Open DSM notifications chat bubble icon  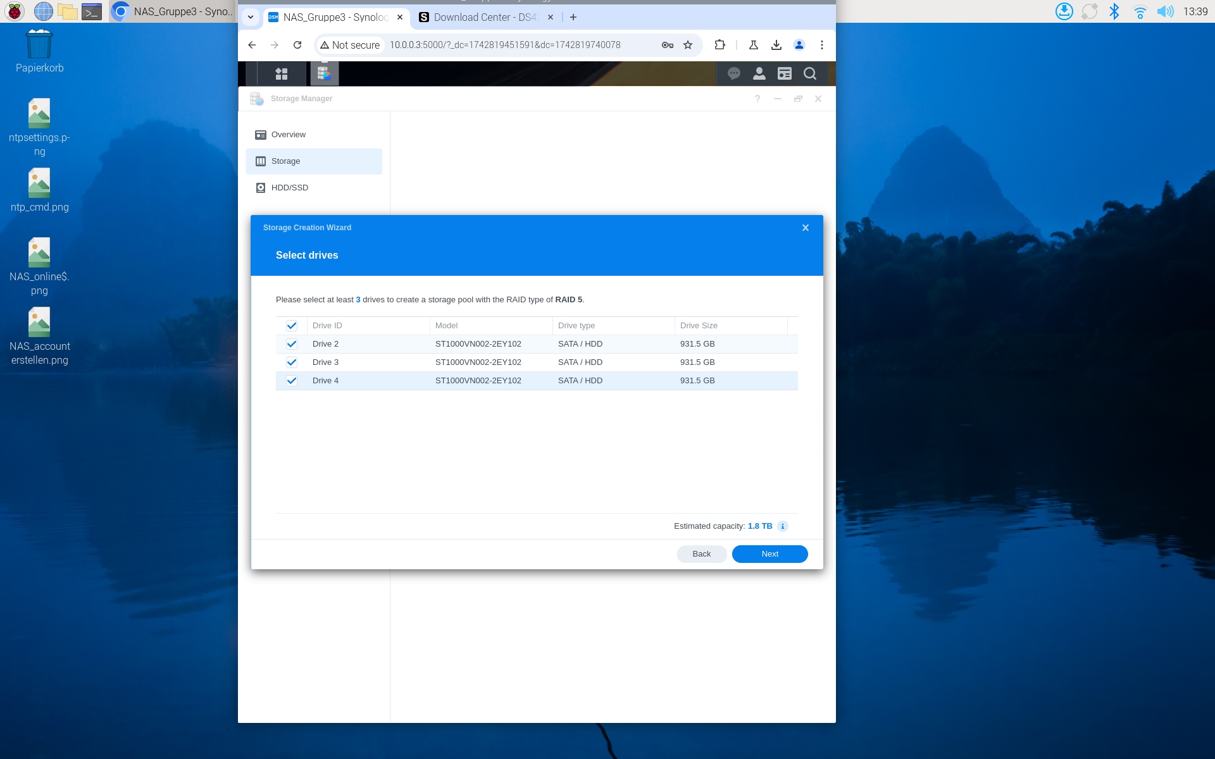(x=734, y=74)
